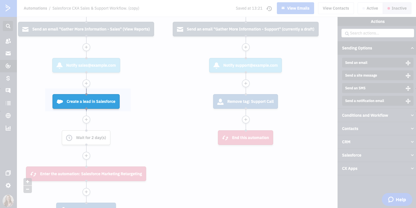The image size is (416, 208).
Task: Expand the CRM actions section
Action: tap(377, 142)
